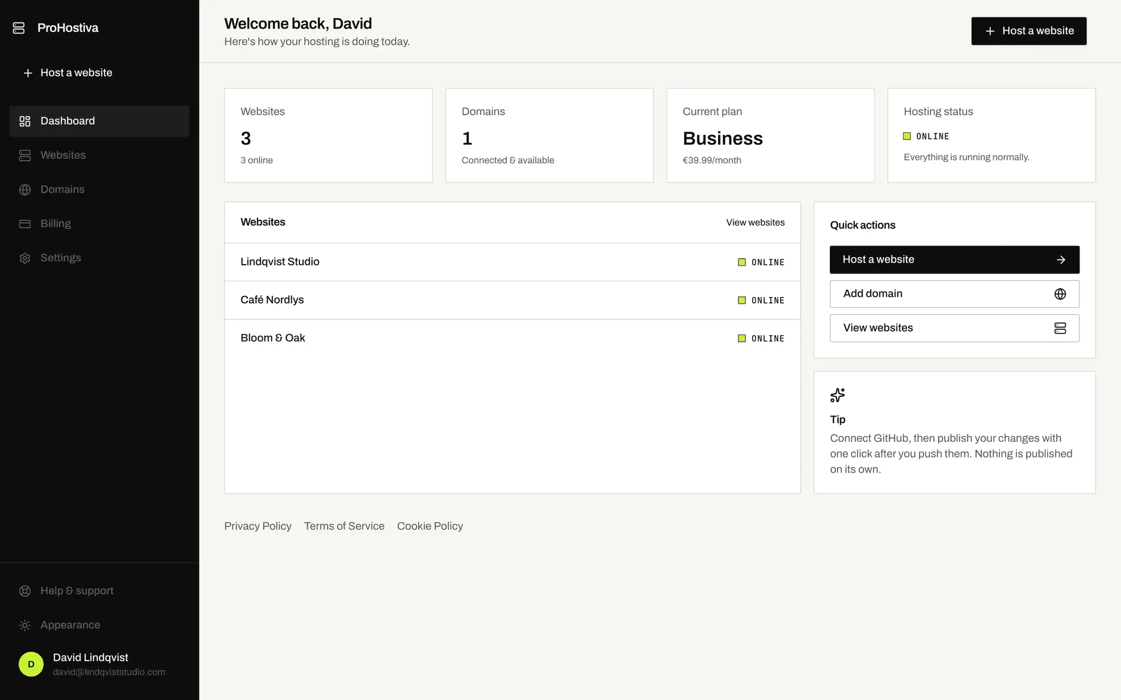This screenshot has height=700, width=1121.
Task: Click View websites link in Websites panel header
Action: (755, 223)
